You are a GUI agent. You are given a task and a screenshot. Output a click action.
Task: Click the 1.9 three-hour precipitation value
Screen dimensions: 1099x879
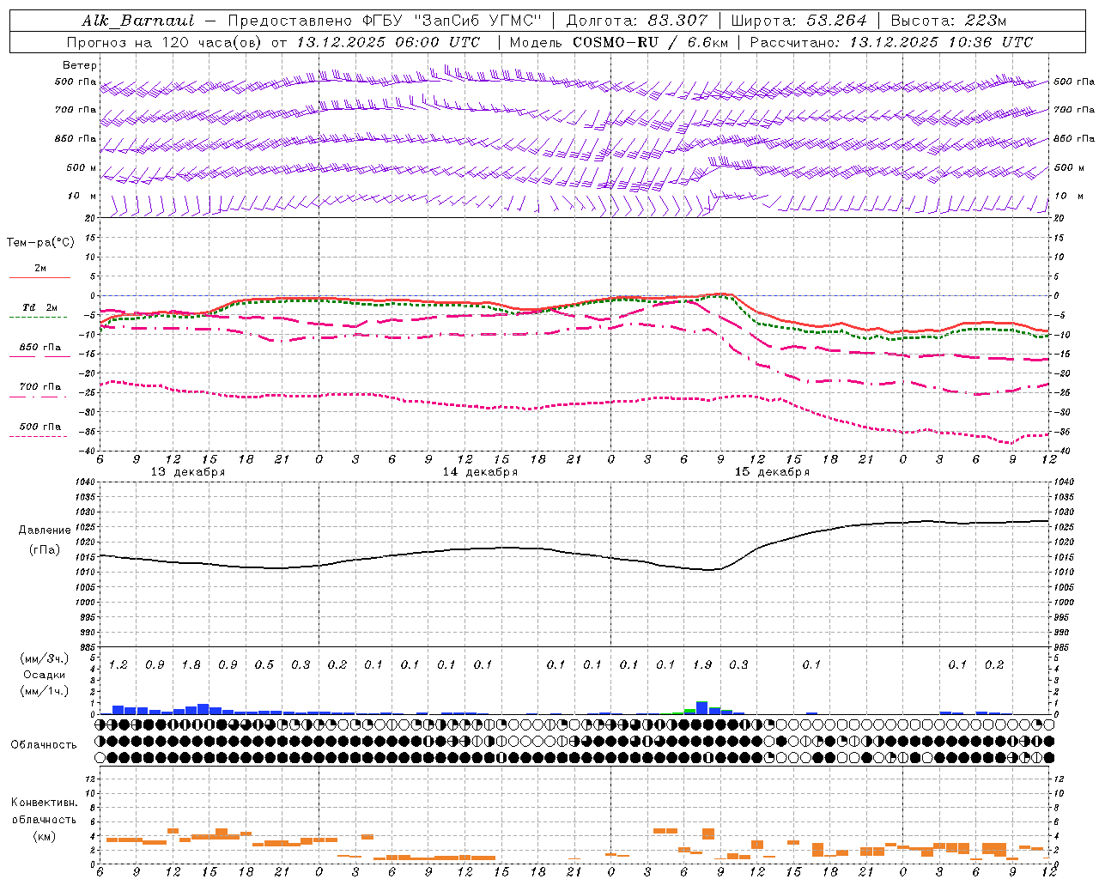click(x=702, y=664)
